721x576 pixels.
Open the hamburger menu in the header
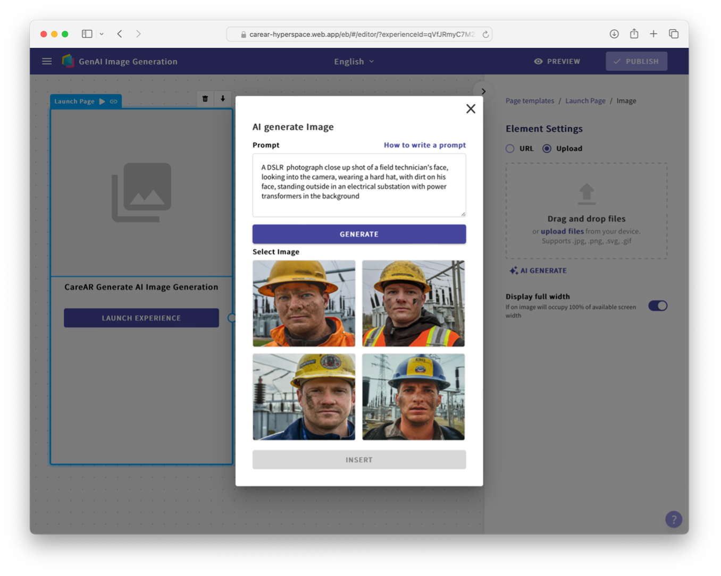(47, 62)
